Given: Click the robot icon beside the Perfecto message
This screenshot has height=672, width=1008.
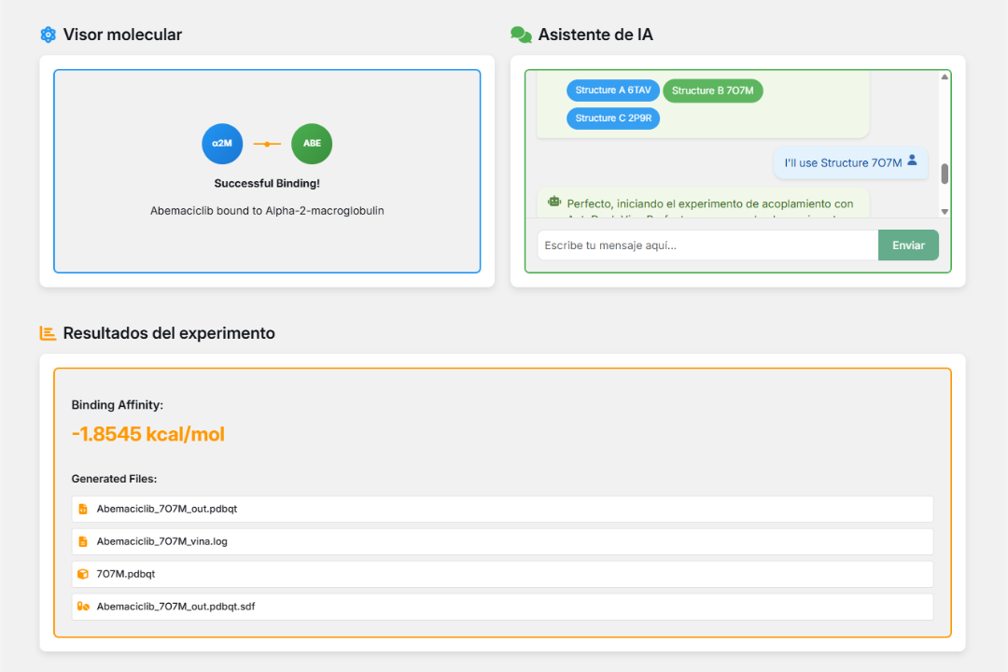Looking at the screenshot, I should pyautogui.click(x=554, y=202).
